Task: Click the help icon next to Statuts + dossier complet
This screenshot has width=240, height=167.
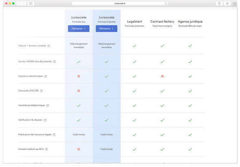Action: (x=48, y=46)
